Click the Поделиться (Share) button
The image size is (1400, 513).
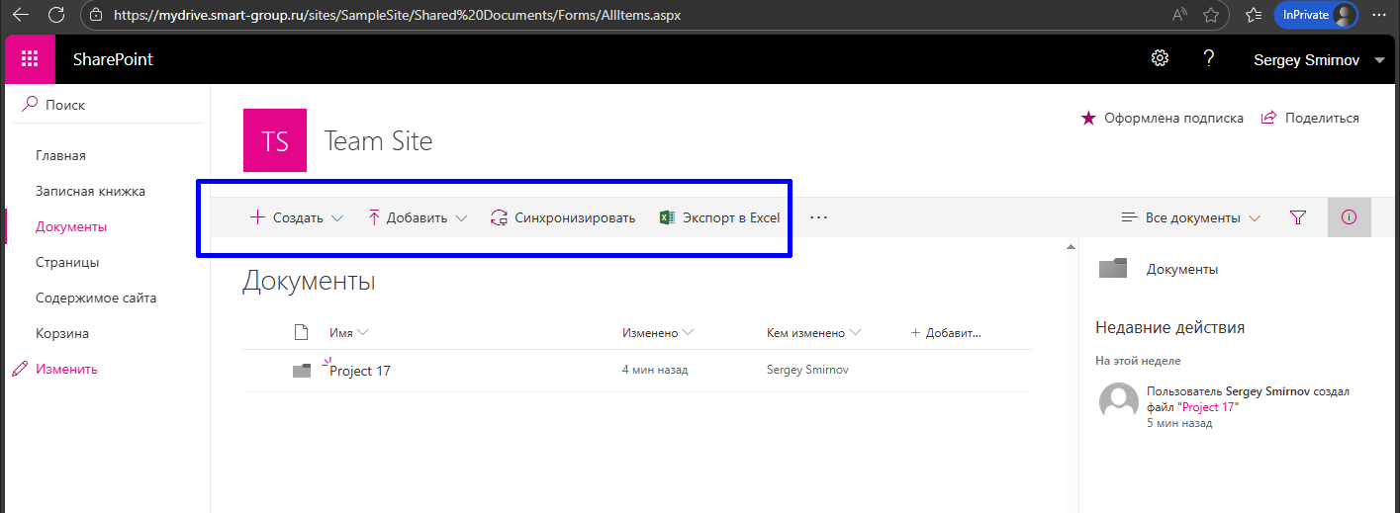(x=1310, y=118)
